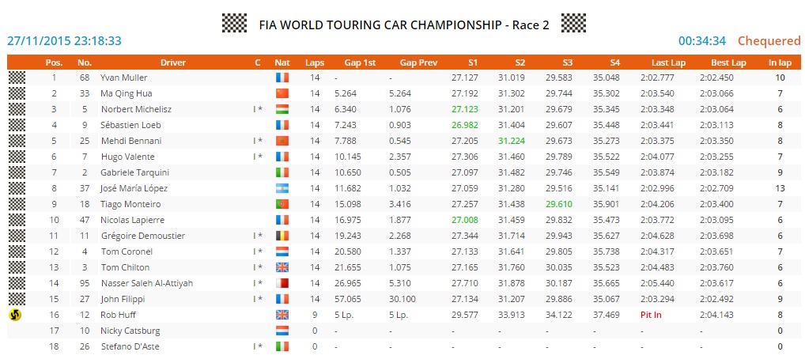Click the orange Chequered session status text

(769, 41)
